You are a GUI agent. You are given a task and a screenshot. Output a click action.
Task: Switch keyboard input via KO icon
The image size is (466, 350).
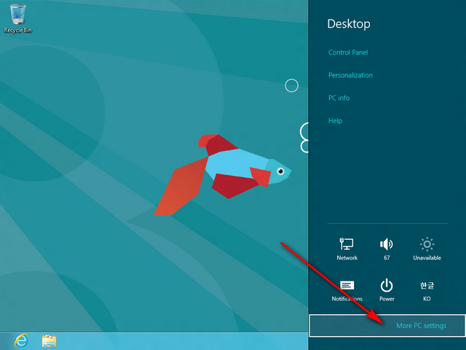(427, 291)
